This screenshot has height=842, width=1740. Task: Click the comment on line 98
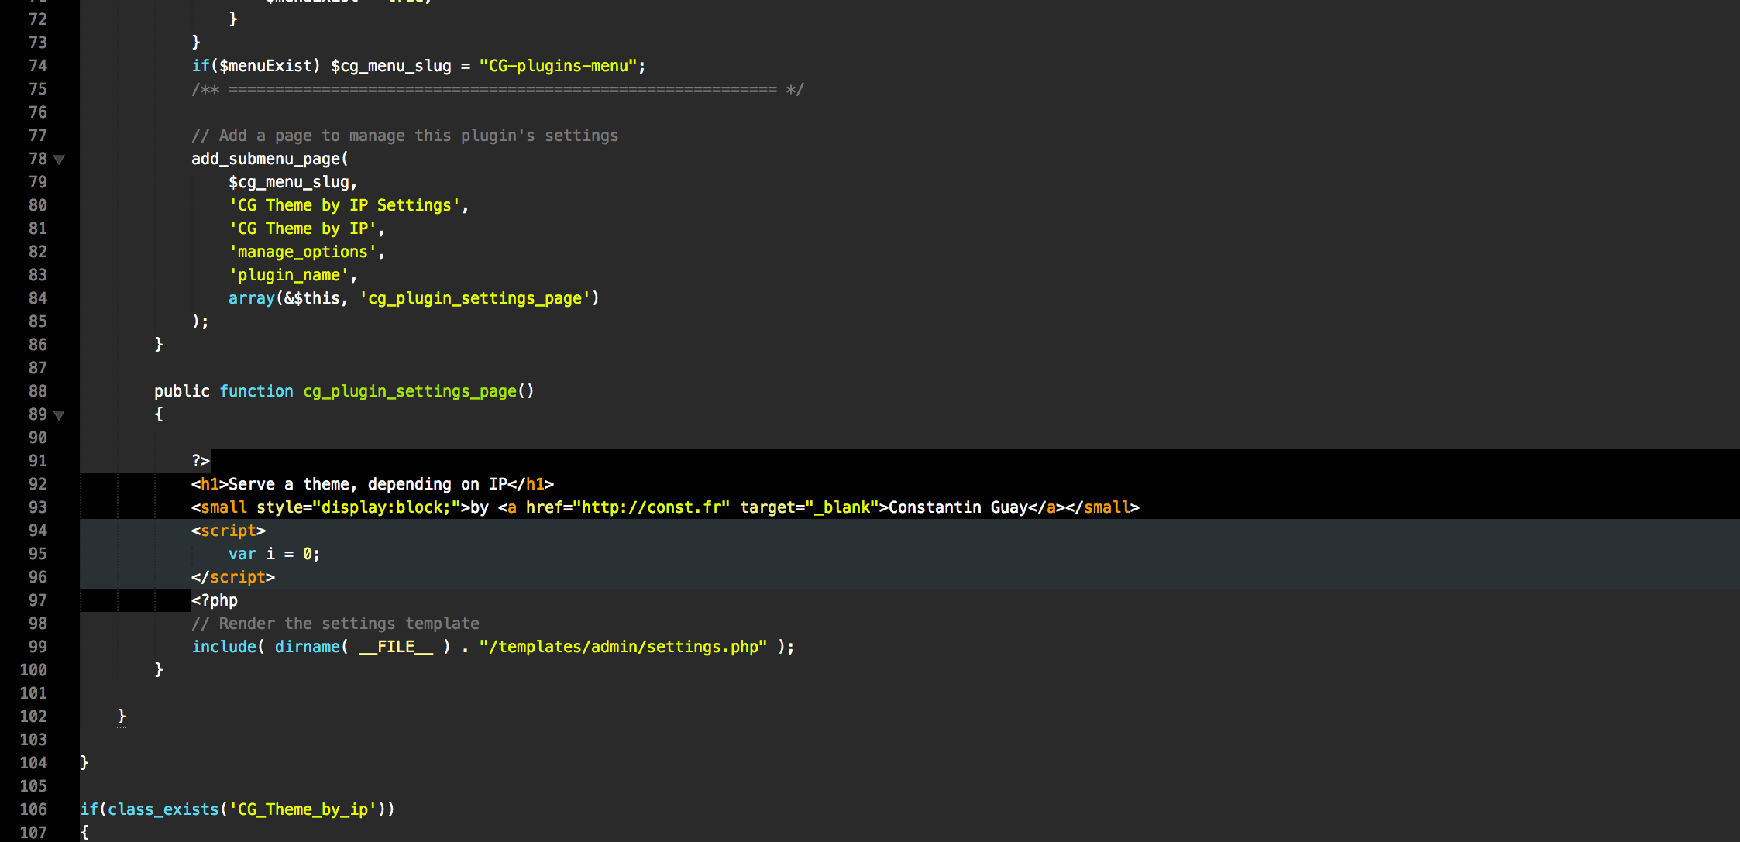pyautogui.click(x=335, y=624)
